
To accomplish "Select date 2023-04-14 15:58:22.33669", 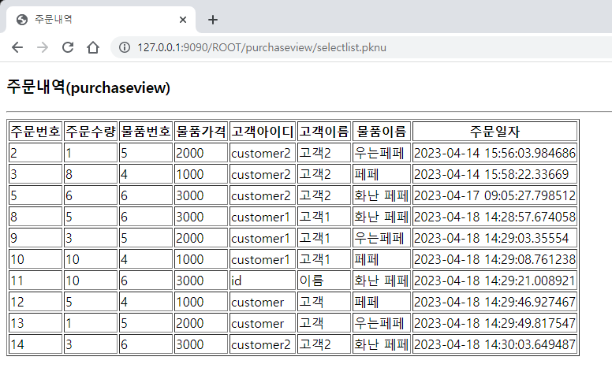I will [494, 174].
